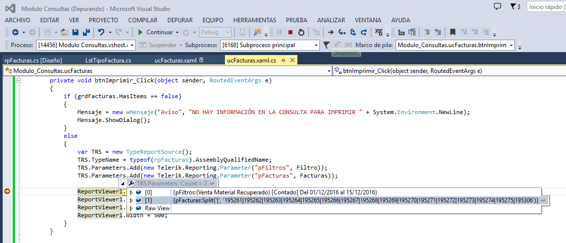This screenshot has height=243, width=566.
Task: Open the Find in Files icon
Action: pos(257,32)
